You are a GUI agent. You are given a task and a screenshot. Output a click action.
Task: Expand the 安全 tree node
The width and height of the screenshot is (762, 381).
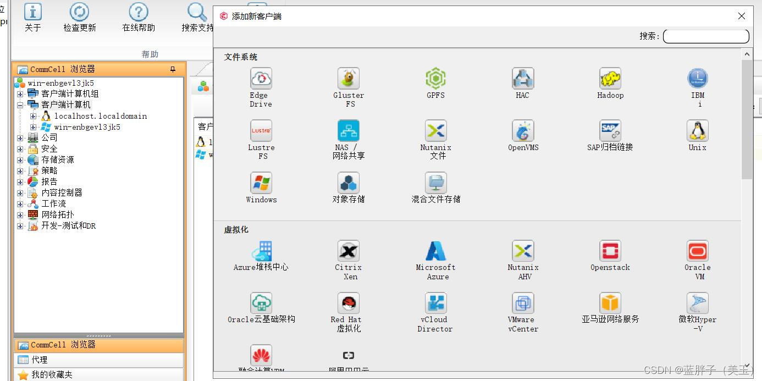click(20, 149)
